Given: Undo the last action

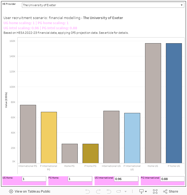Looking at the screenshot, I should pyautogui.click(x=87, y=192).
